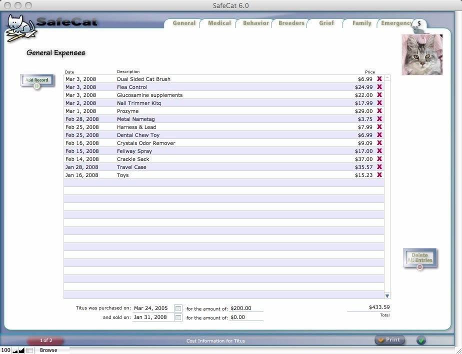The image size is (462, 354).
Task: Switch to the Family tab
Action: [362, 23]
